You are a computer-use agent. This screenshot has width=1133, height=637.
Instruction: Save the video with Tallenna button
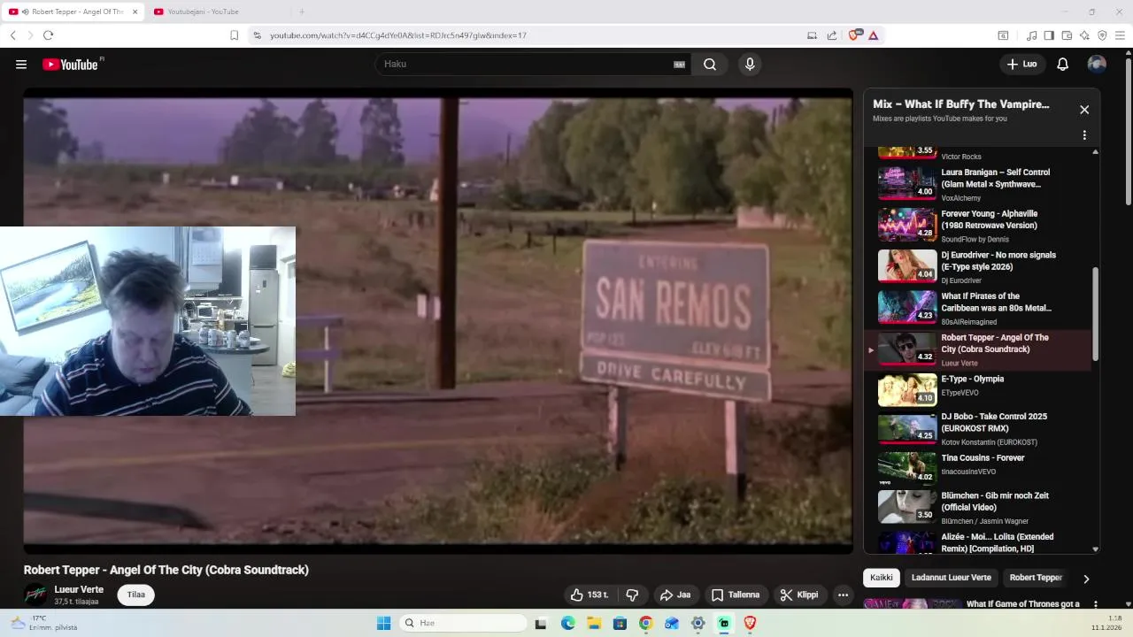[x=736, y=595]
